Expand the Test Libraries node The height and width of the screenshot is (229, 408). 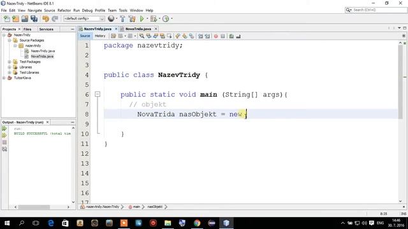pos(10,73)
